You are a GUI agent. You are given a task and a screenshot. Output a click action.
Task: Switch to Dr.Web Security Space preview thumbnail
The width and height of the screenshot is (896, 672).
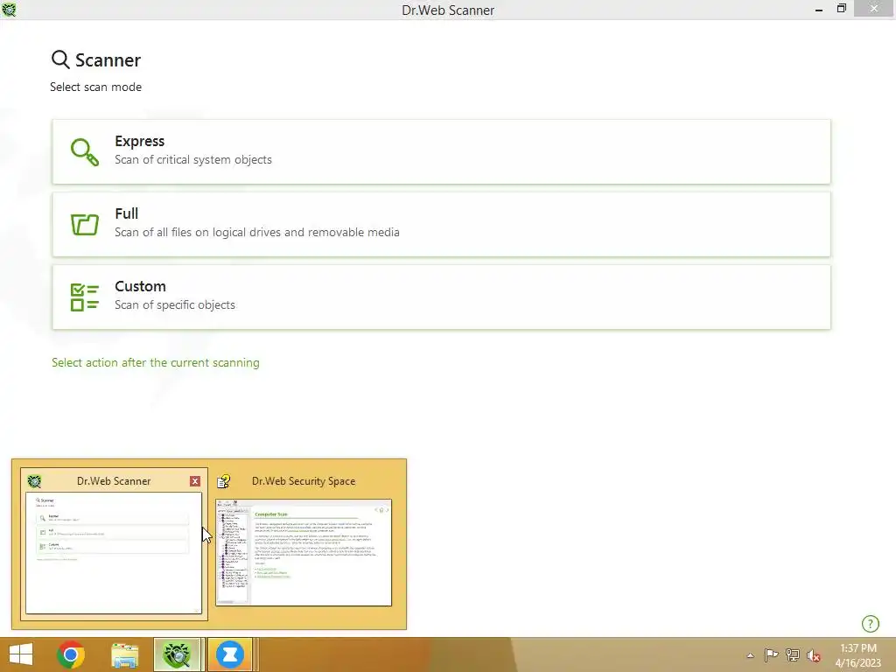coord(304,553)
